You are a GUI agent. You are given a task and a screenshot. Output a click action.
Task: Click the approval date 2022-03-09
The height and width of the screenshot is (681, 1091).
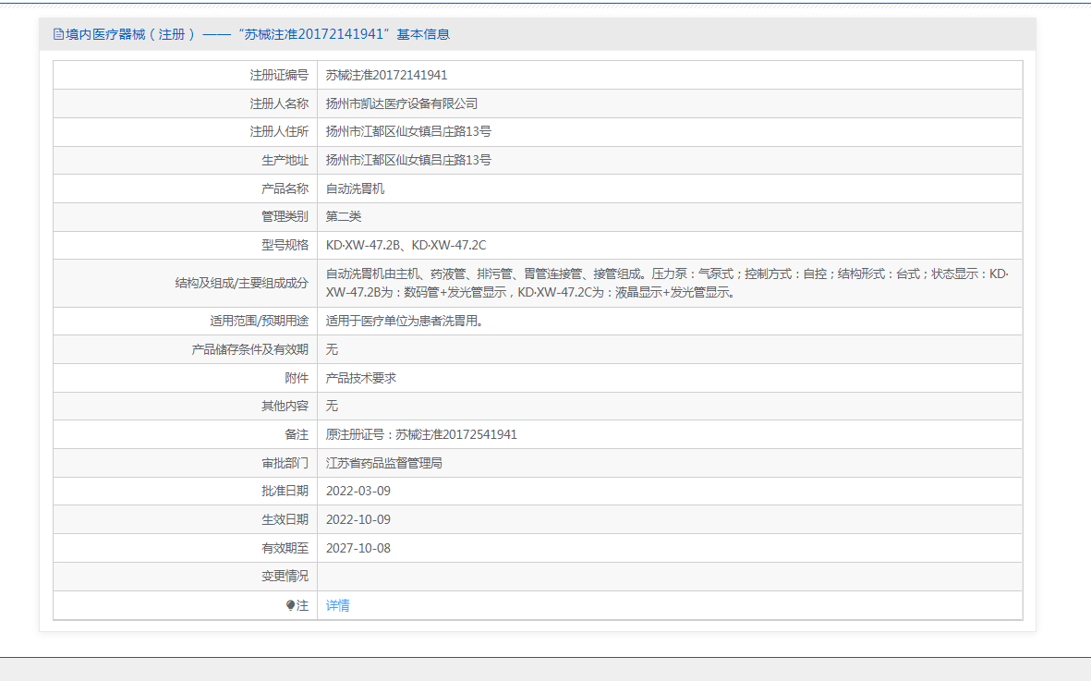(358, 491)
